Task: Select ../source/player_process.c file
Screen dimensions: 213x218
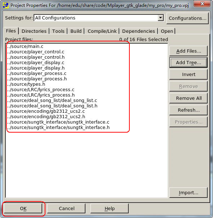Action: [37, 74]
